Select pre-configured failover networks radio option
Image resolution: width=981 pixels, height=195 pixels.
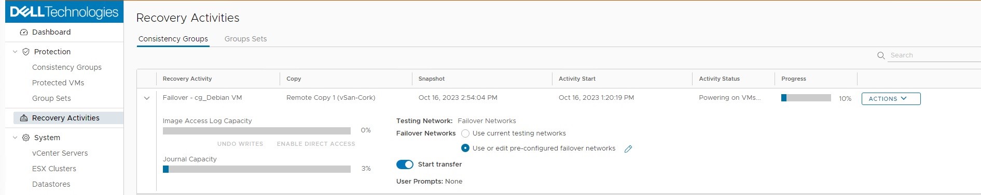click(x=465, y=148)
